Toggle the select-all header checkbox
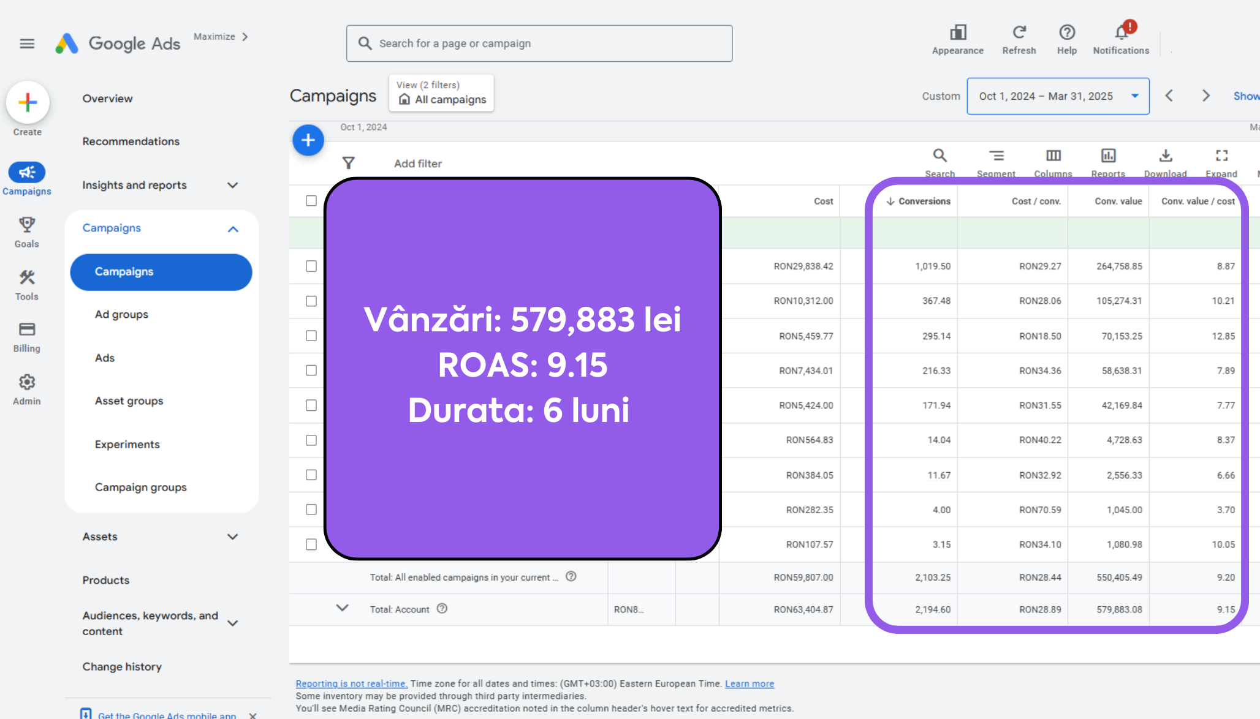 point(311,201)
